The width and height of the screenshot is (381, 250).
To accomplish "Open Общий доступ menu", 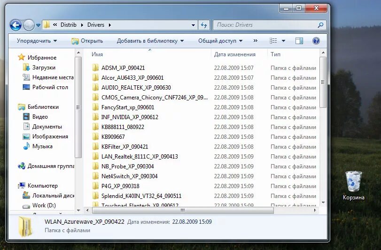I will (x=220, y=41).
